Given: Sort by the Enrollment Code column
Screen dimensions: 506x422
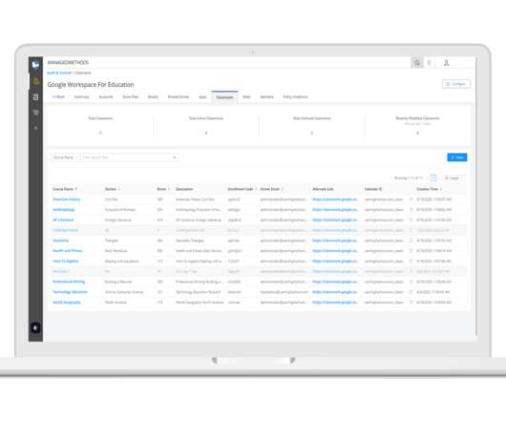Looking at the screenshot, I should pyautogui.click(x=242, y=189).
